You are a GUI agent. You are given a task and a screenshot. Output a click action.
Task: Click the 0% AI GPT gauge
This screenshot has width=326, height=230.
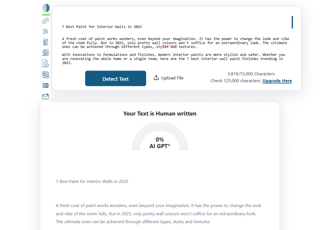tap(160, 136)
